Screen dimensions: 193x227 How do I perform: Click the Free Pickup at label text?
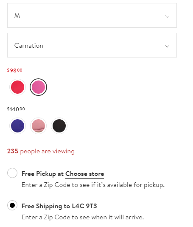42,174
